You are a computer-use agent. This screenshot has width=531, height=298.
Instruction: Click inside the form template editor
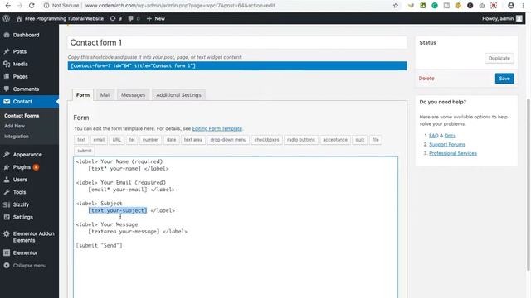(236, 227)
